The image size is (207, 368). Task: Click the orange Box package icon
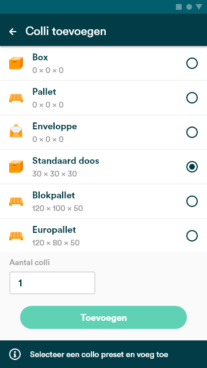16,63
